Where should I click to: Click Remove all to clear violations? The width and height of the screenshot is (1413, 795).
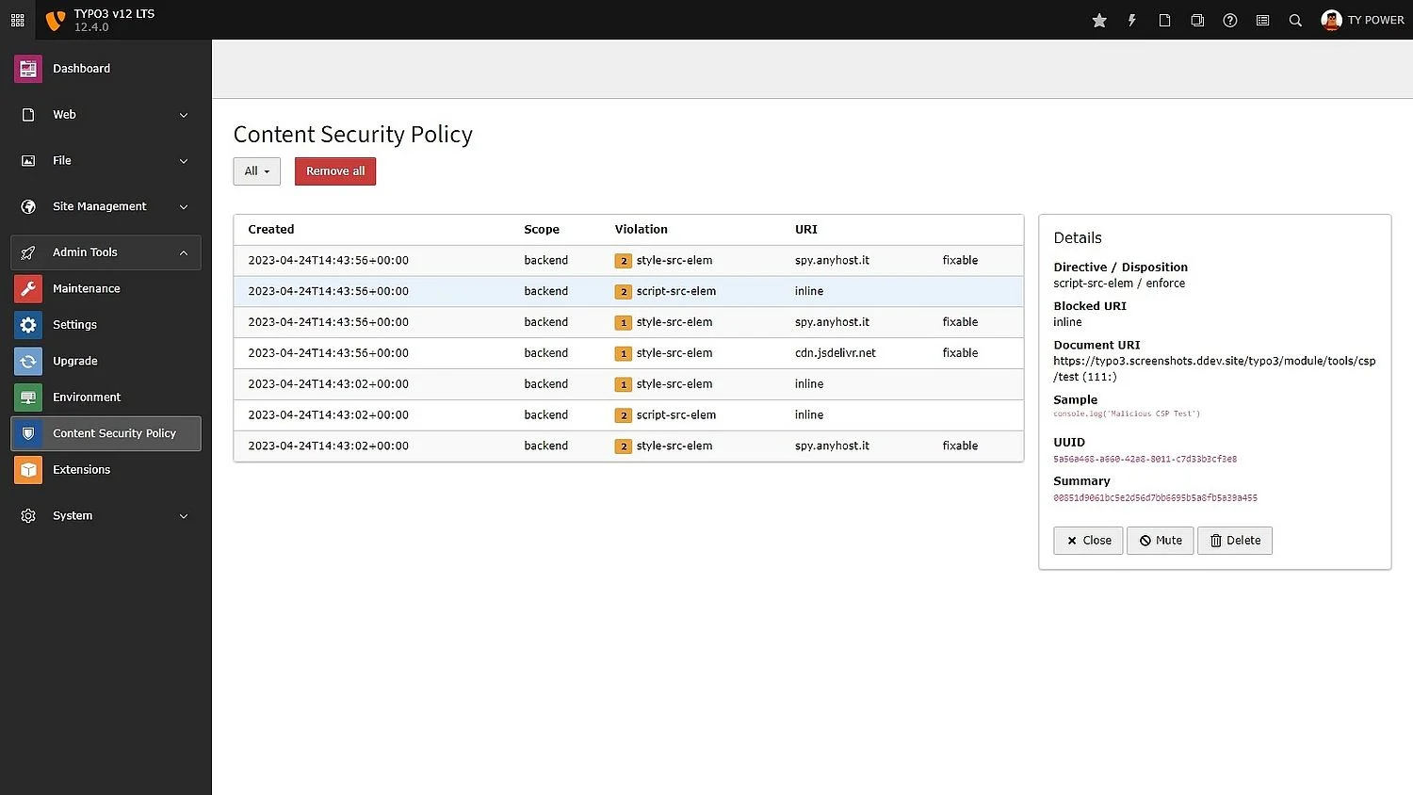pyautogui.click(x=334, y=170)
